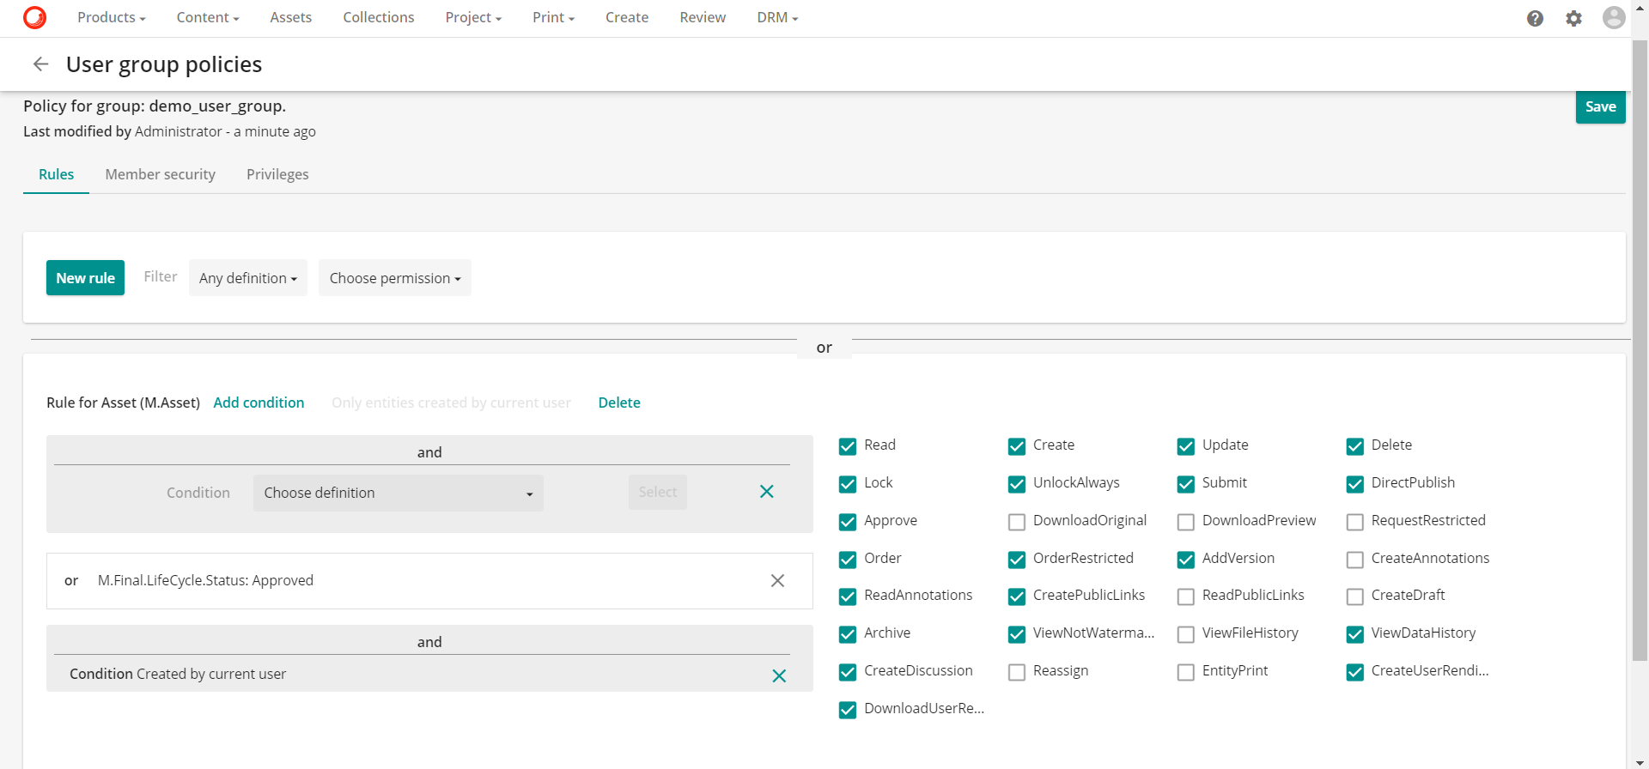Image resolution: width=1649 pixels, height=769 pixels.
Task: Click the greyed Select condition button
Action: (658, 492)
